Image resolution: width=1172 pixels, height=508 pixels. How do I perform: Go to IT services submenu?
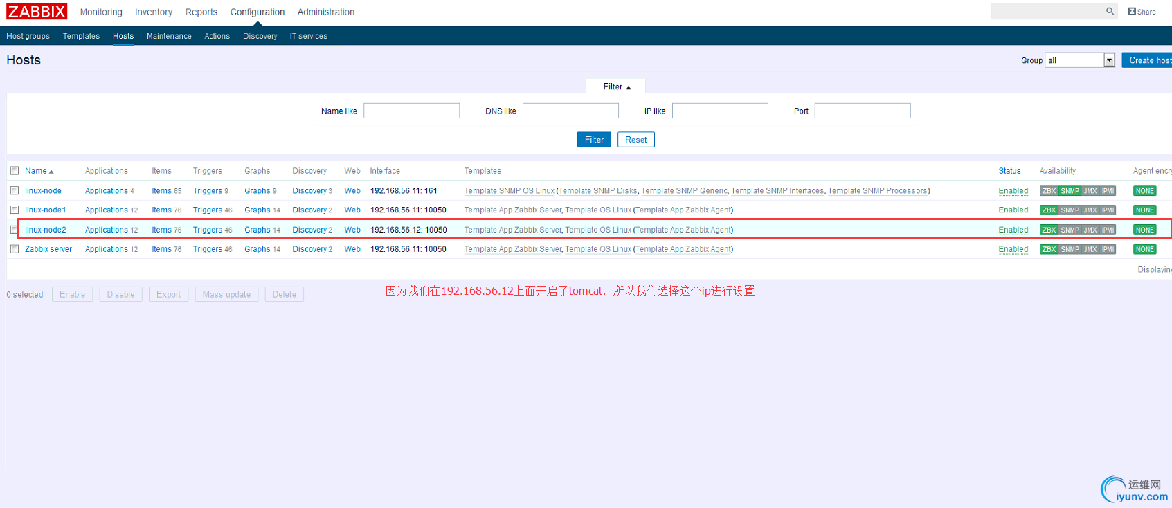308,36
